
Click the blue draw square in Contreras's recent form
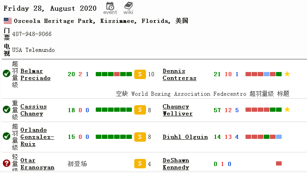[x=267, y=74]
